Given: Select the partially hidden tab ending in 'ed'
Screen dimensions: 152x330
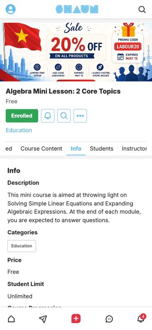Looking at the screenshot, I should point(9,149).
